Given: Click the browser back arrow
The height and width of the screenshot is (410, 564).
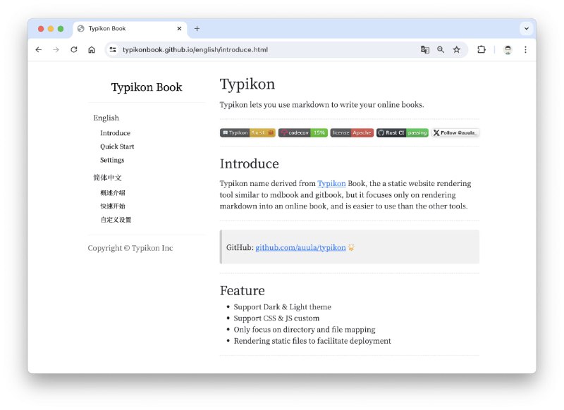Looking at the screenshot, I should [x=39, y=50].
